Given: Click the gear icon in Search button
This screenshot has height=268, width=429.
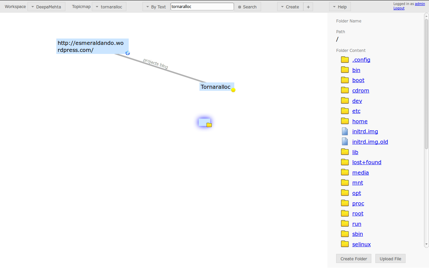Looking at the screenshot, I should [240, 7].
